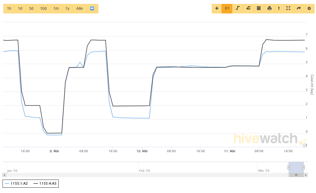316x193 pixels.
Task: Select the 1h time range
Action: point(9,8)
